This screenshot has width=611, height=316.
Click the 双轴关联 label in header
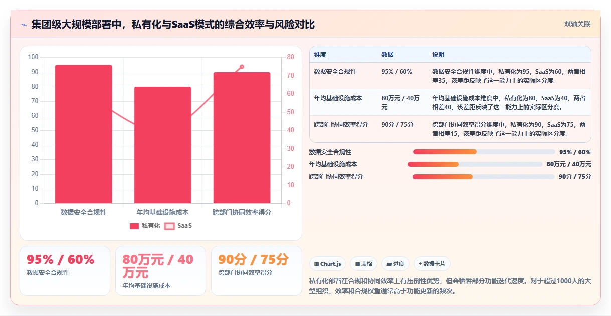tap(577, 24)
